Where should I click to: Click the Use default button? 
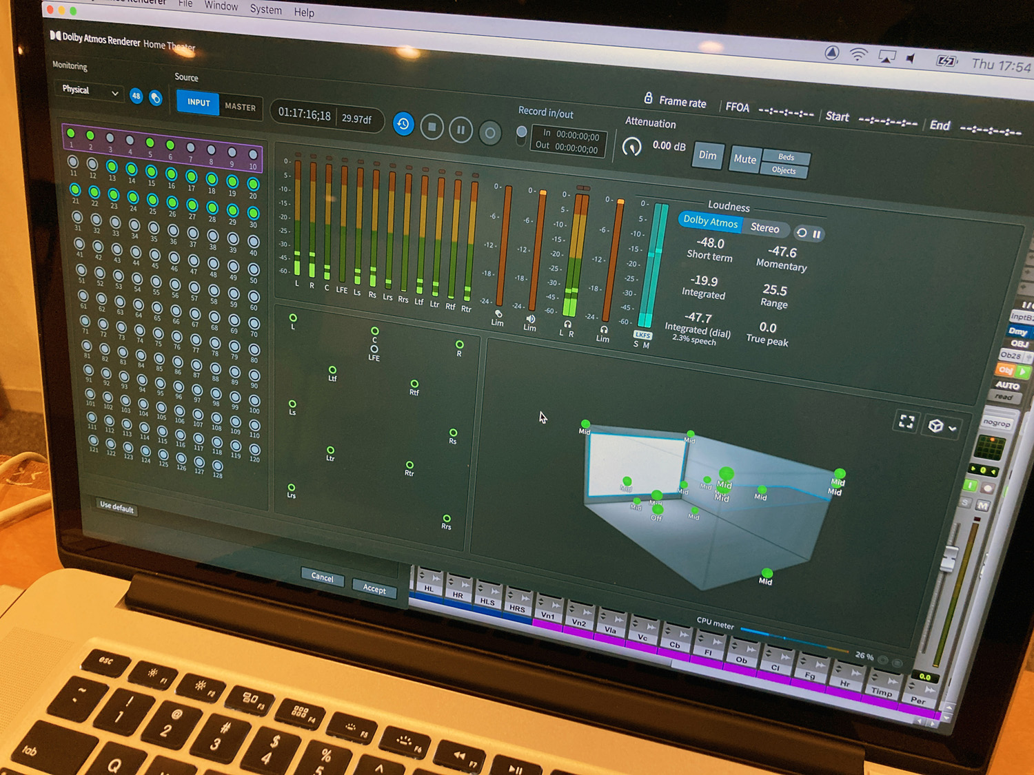click(116, 507)
